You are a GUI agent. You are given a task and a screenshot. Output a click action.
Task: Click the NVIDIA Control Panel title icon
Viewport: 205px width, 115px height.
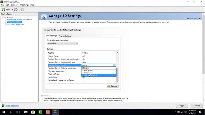2,2
